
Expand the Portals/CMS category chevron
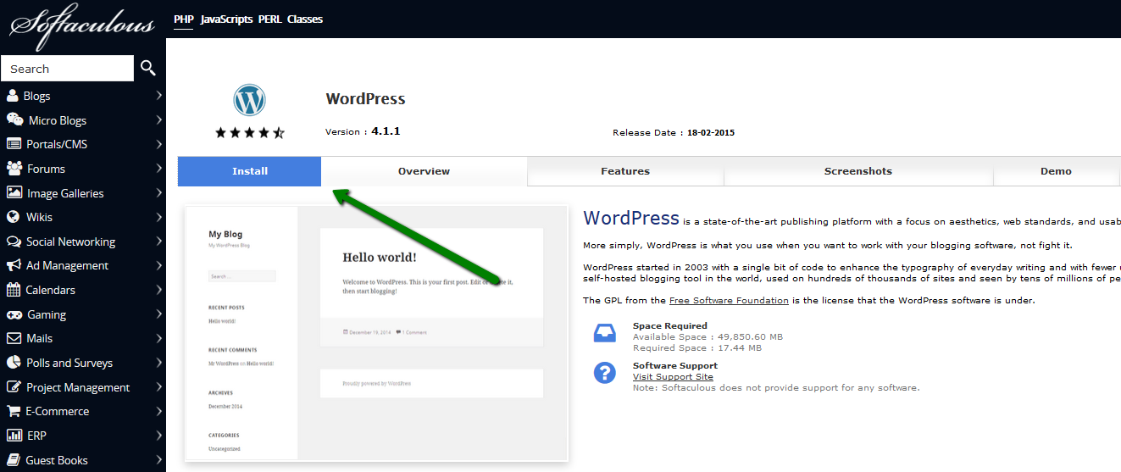coord(158,144)
